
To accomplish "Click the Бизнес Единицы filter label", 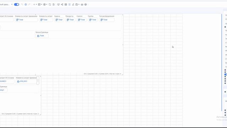I will 42,32.
